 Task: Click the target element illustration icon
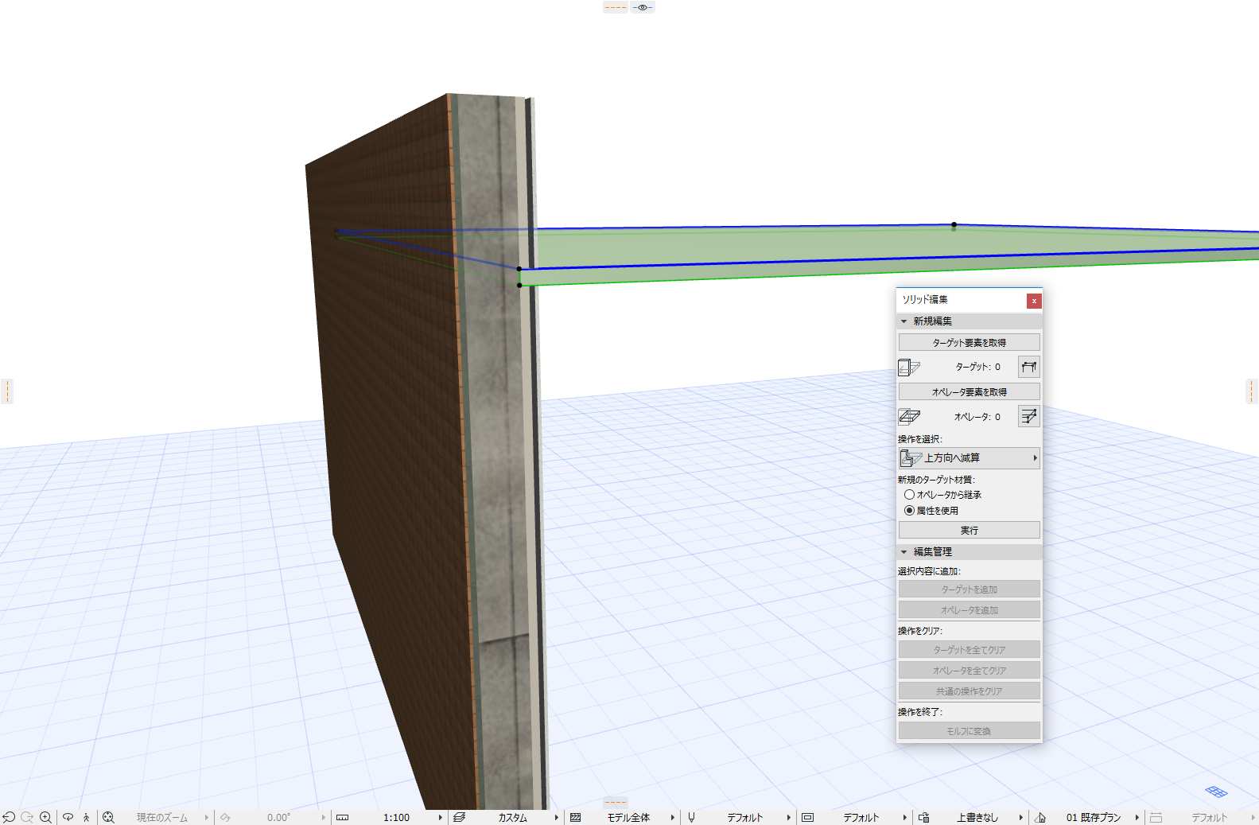pyautogui.click(x=909, y=368)
